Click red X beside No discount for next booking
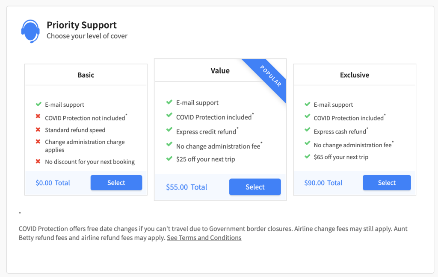Screen dimensions: 438x277 pyautogui.click(x=38, y=161)
